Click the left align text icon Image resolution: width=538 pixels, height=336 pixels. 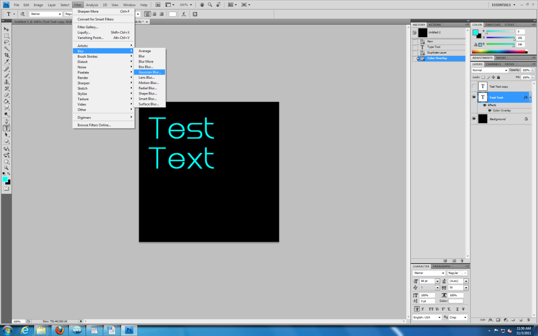[147, 14]
